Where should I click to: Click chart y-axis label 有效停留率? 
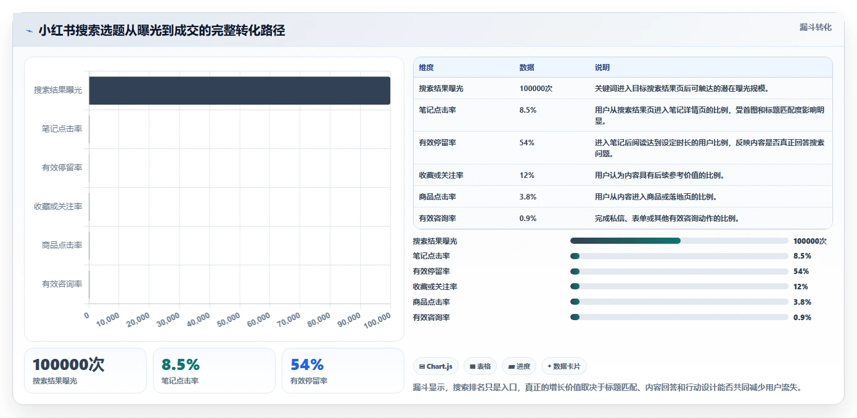(62, 167)
